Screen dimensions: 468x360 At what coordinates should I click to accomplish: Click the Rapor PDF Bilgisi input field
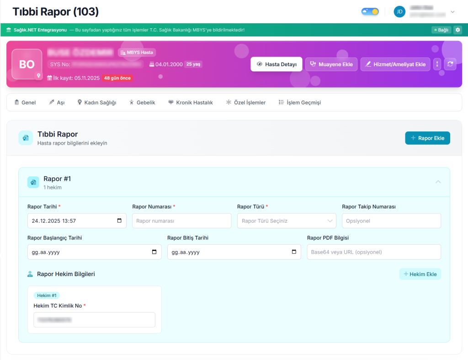[x=373, y=252]
